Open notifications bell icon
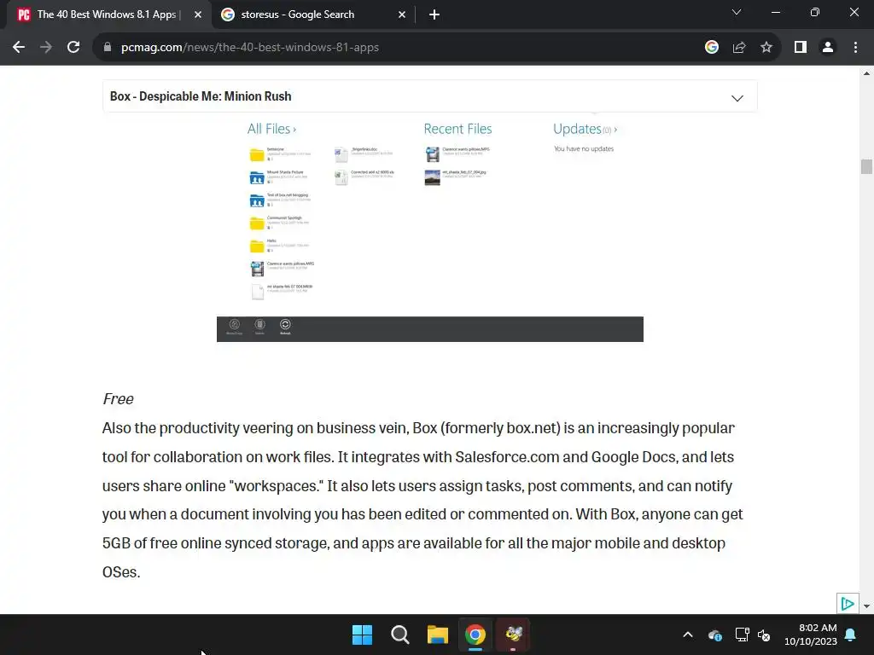This screenshot has height=655, width=874. (851, 635)
